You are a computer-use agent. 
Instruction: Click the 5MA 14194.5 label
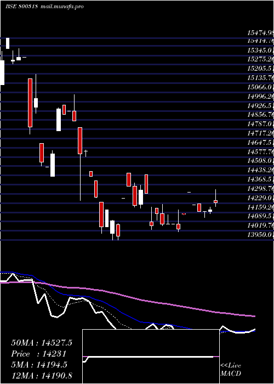click(x=39, y=365)
